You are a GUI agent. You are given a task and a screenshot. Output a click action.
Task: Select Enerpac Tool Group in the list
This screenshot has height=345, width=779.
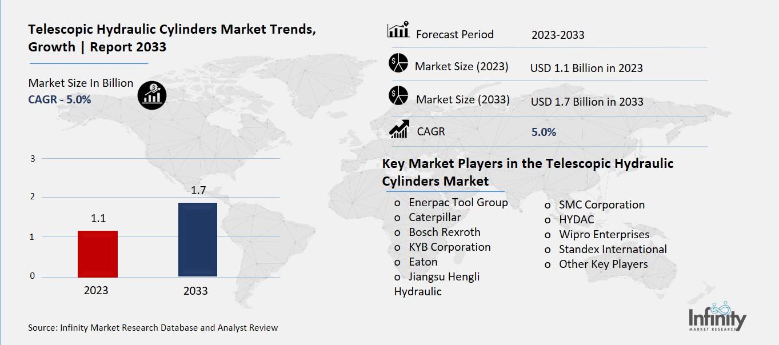458,202
